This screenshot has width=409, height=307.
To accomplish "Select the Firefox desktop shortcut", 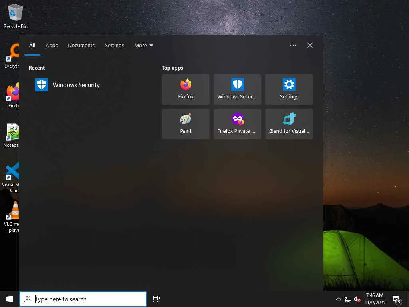I will click(12, 95).
